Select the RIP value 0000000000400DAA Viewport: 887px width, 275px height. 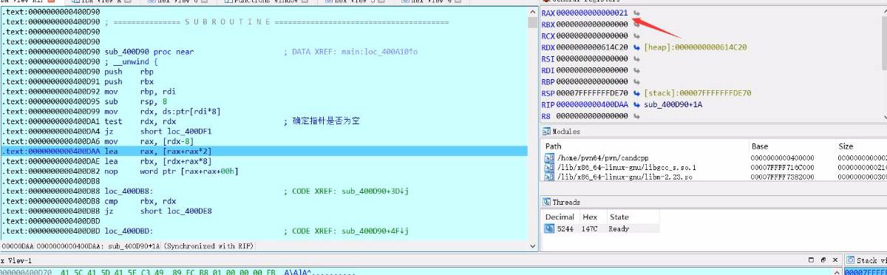592,104
